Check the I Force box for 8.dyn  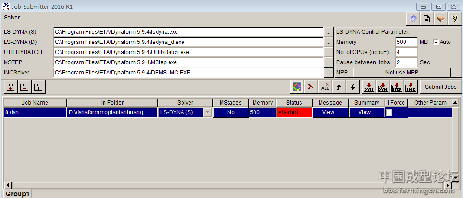(x=390, y=112)
